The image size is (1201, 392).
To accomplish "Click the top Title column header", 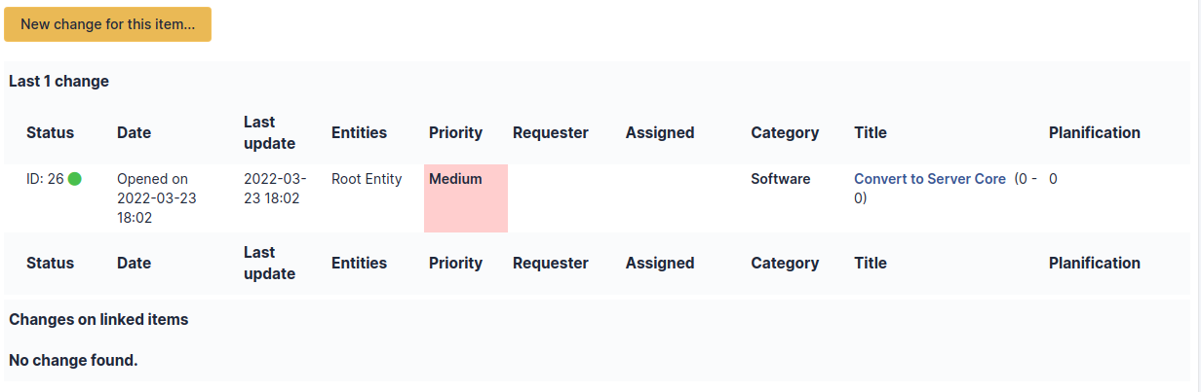I will [871, 132].
